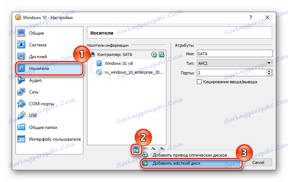Switch to the Сеть category
This screenshot has width=288, height=182.
49,92
